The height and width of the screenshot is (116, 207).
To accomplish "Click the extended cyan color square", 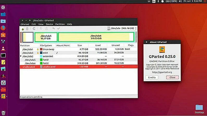I will 41,56.
